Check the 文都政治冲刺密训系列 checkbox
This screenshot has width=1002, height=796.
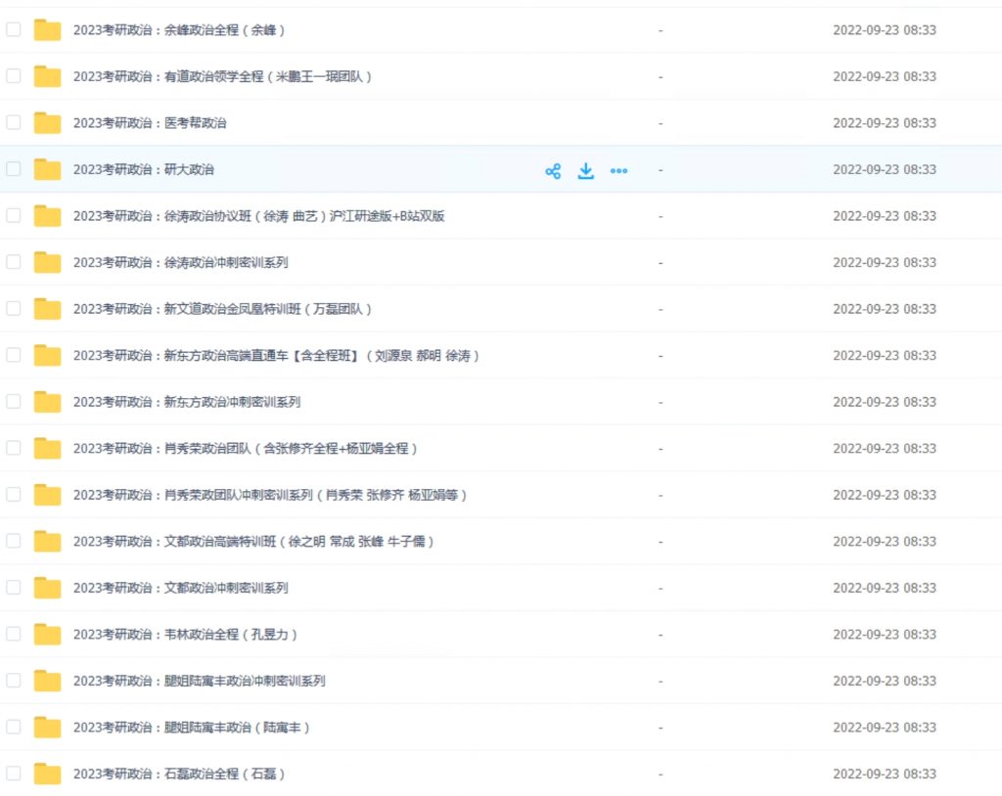pyautogui.click(x=14, y=587)
